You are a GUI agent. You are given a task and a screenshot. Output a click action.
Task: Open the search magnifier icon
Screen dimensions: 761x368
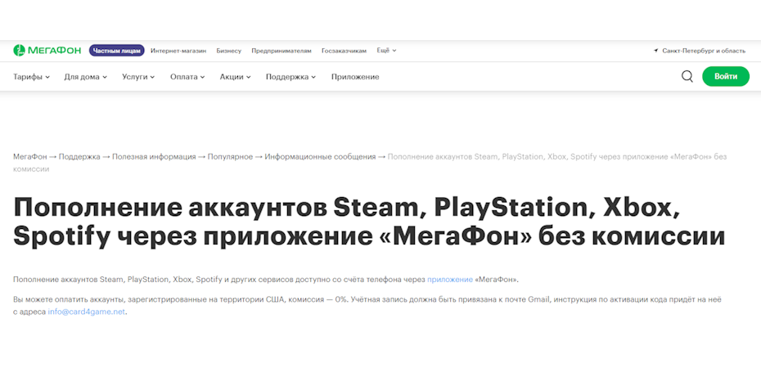tap(687, 77)
